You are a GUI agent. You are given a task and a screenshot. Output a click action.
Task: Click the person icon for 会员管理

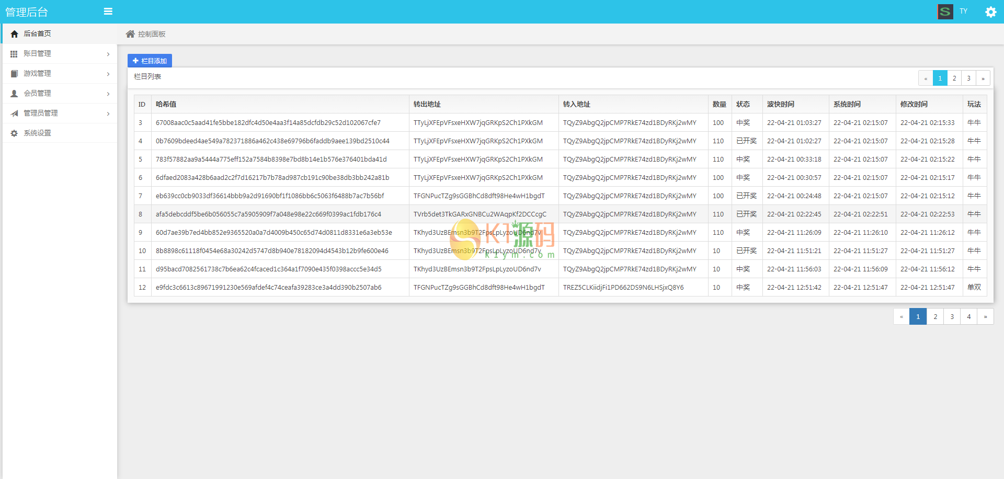tap(14, 94)
